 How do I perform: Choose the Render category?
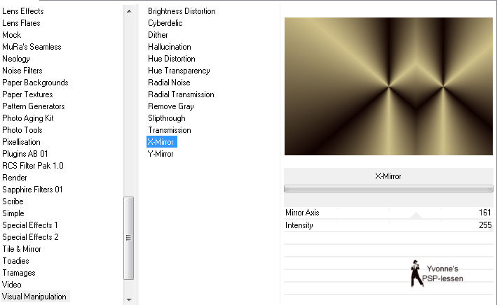click(x=15, y=178)
